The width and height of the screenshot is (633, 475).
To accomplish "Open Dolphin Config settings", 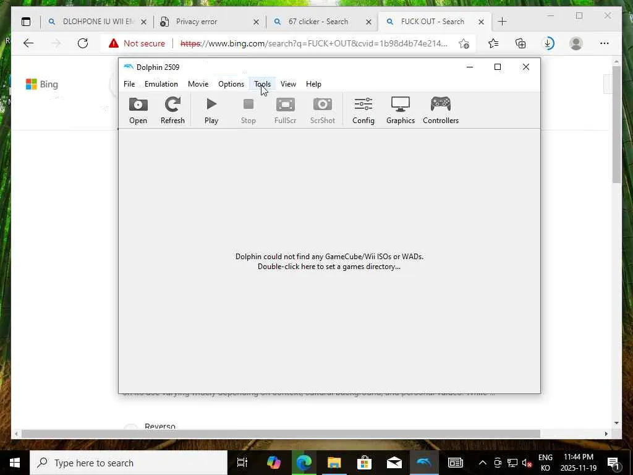I will (363, 110).
